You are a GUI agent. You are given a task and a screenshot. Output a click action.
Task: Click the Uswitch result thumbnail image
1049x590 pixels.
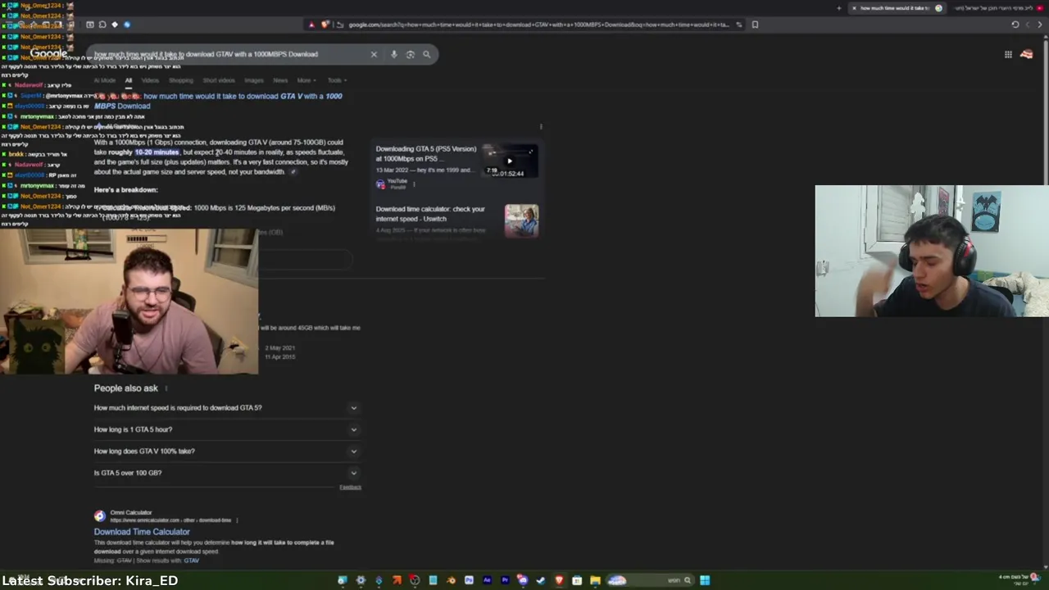point(521,220)
